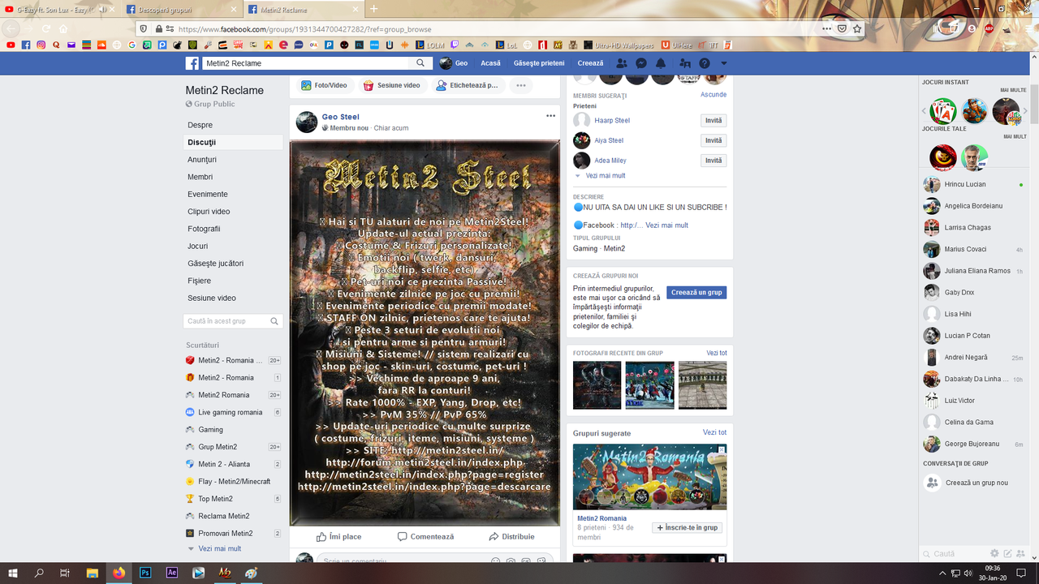Open the notifications bell icon
This screenshot has height=584, width=1039.
pyautogui.click(x=661, y=63)
